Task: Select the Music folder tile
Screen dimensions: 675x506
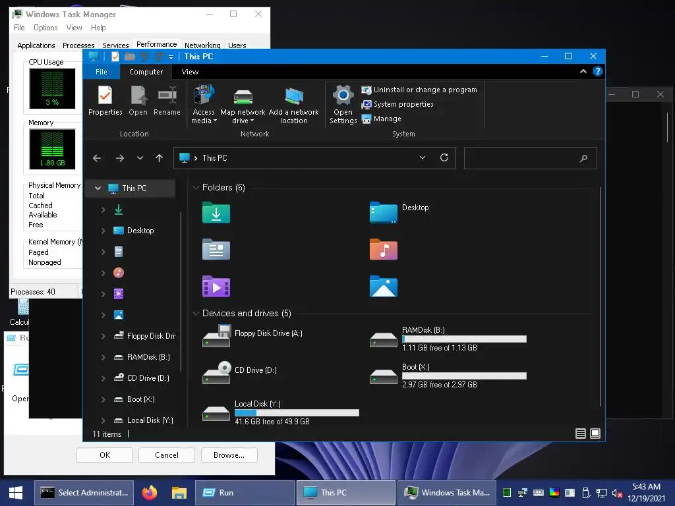Action: [x=384, y=250]
